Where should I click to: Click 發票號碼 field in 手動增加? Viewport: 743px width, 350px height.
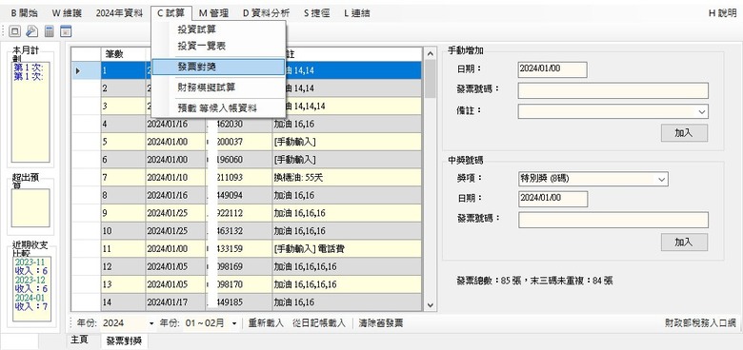click(x=613, y=90)
